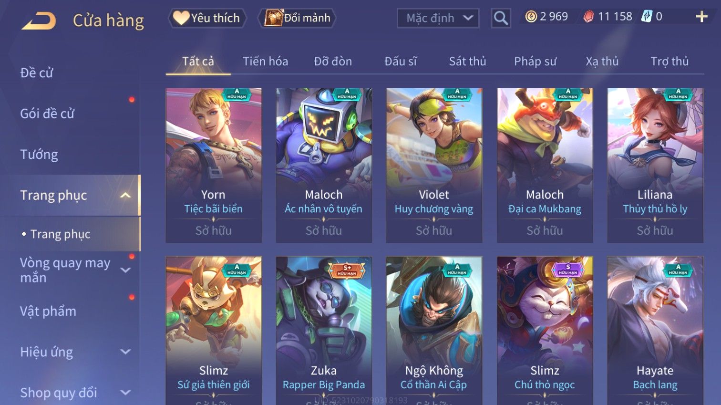
Task: Go back using the golden arrow icon
Action: 39,21
